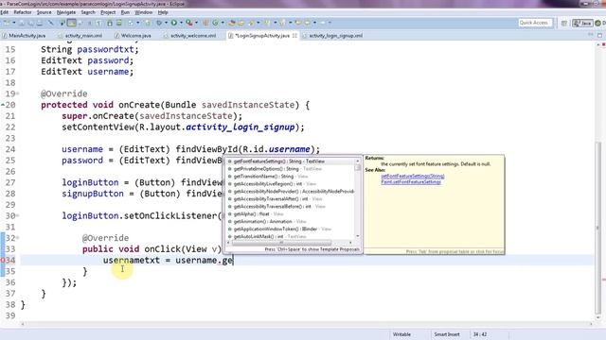
Task: Open the Edit menu
Action: (x=4, y=12)
